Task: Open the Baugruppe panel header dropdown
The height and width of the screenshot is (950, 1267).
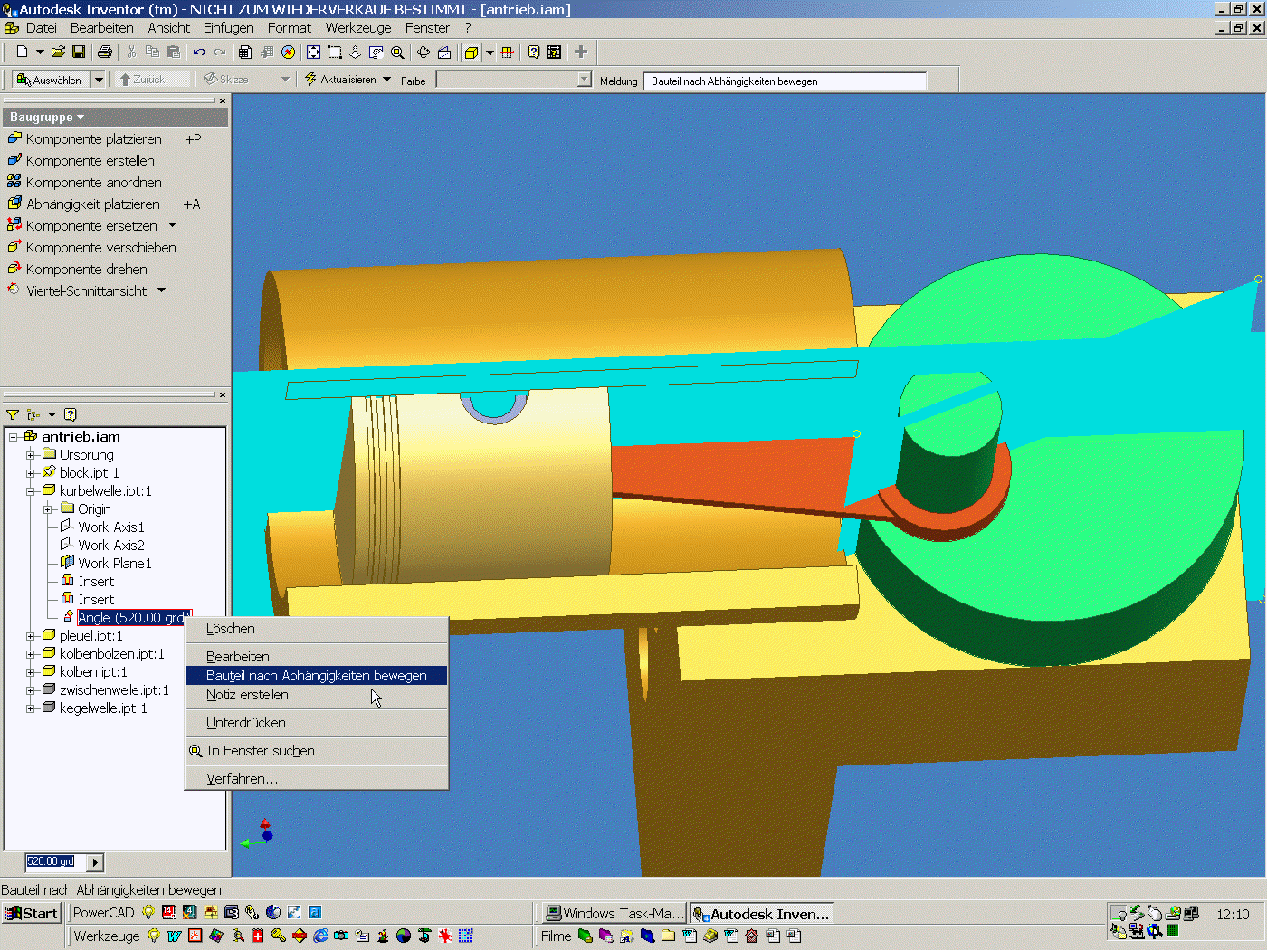Action: point(81,118)
